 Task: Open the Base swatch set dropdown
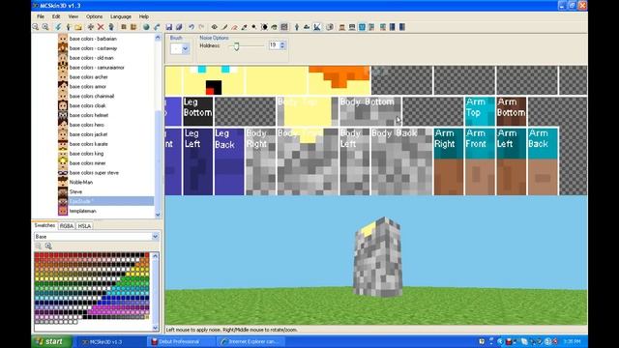tap(155, 236)
